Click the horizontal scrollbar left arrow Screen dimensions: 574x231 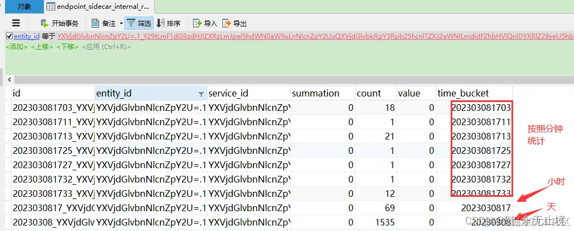coord(9,80)
